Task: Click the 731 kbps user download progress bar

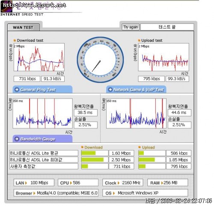Action: click(x=95, y=166)
